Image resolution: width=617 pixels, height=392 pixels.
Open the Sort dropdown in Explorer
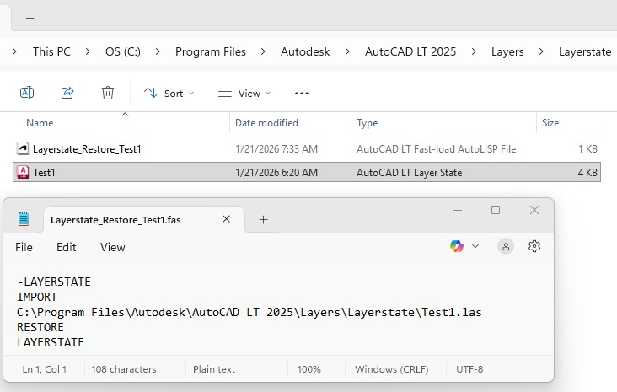click(169, 94)
